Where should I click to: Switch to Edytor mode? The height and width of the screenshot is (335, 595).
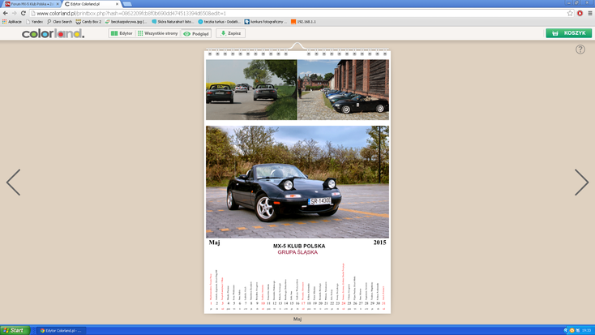[122, 33]
